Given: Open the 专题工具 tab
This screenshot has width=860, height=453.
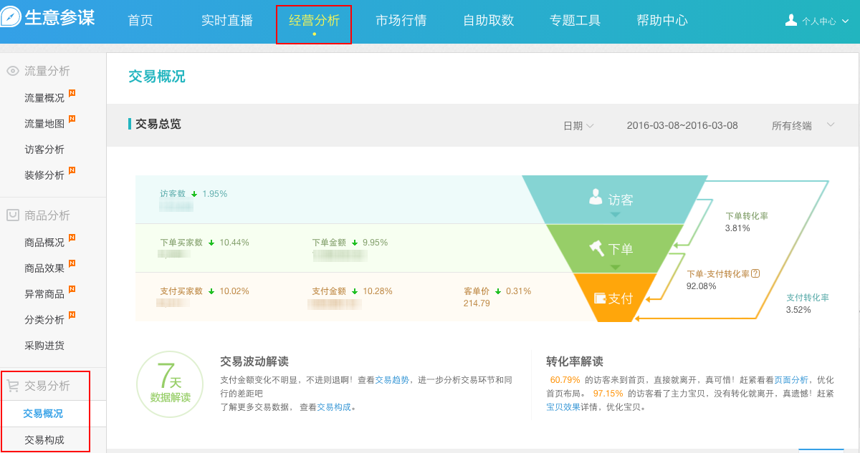Looking at the screenshot, I should (x=575, y=21).
